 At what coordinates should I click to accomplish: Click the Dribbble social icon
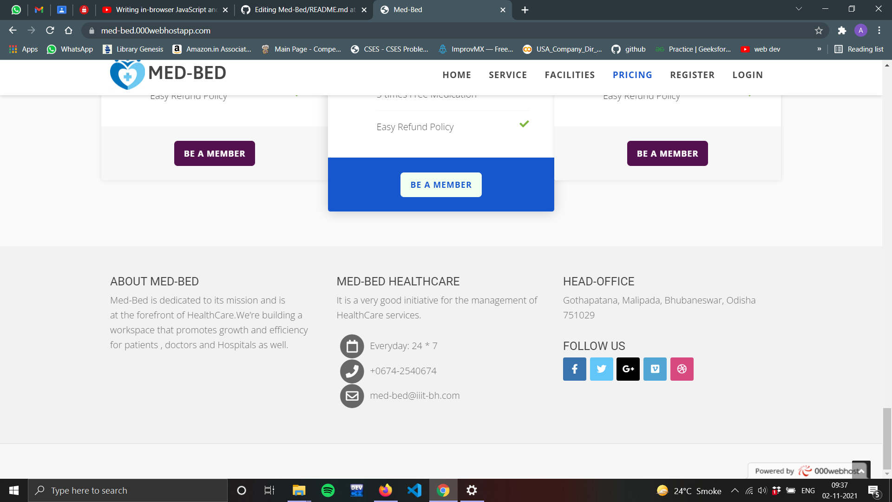(682, 369)
